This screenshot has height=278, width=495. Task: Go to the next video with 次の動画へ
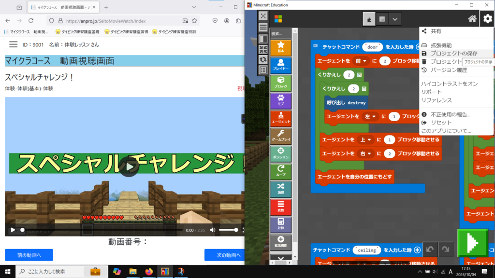pyautogui.click(x=225, y=255)
